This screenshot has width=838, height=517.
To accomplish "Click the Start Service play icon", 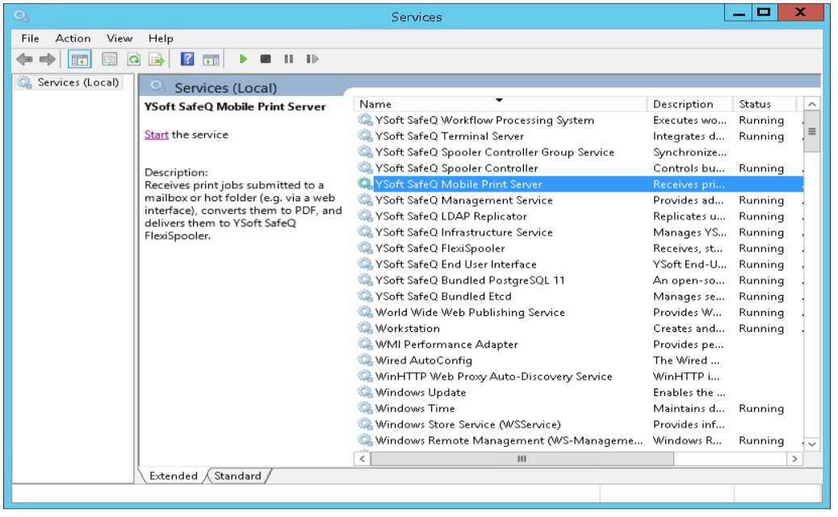I will (x=243, y=59).
